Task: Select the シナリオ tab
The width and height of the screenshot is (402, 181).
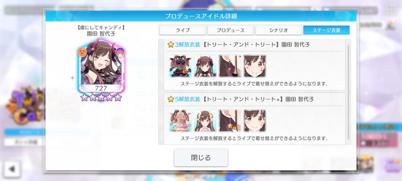Action: [278, 30]
